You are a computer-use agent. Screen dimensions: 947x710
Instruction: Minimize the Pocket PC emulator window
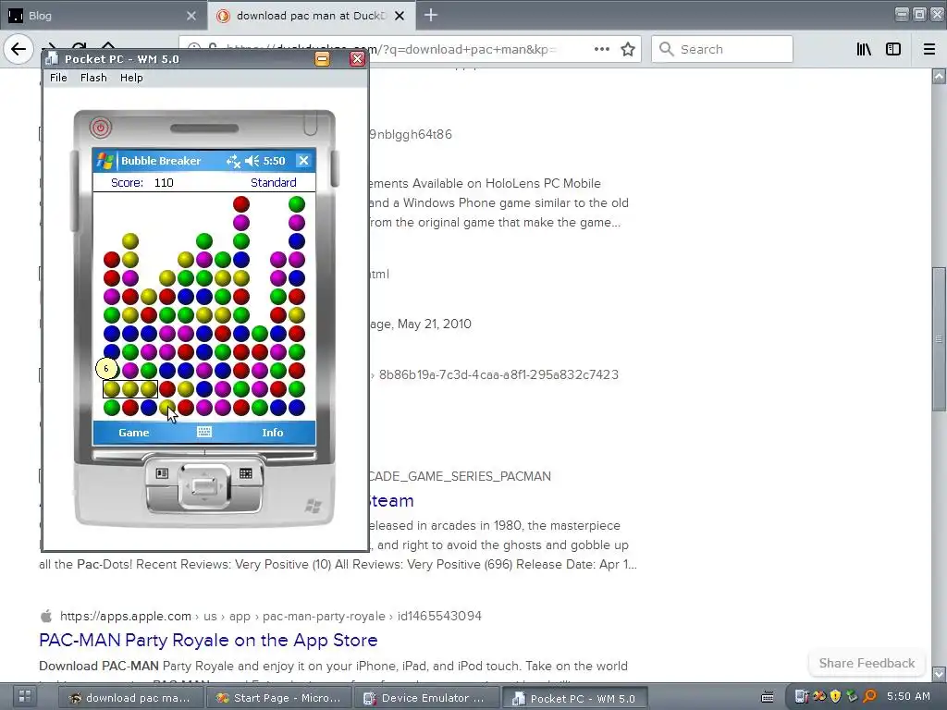322,58
